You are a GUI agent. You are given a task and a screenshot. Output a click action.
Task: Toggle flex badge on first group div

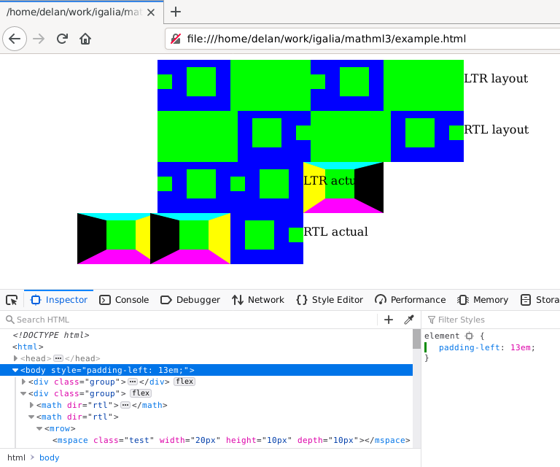pyautogui.click(x=184, y=382)
